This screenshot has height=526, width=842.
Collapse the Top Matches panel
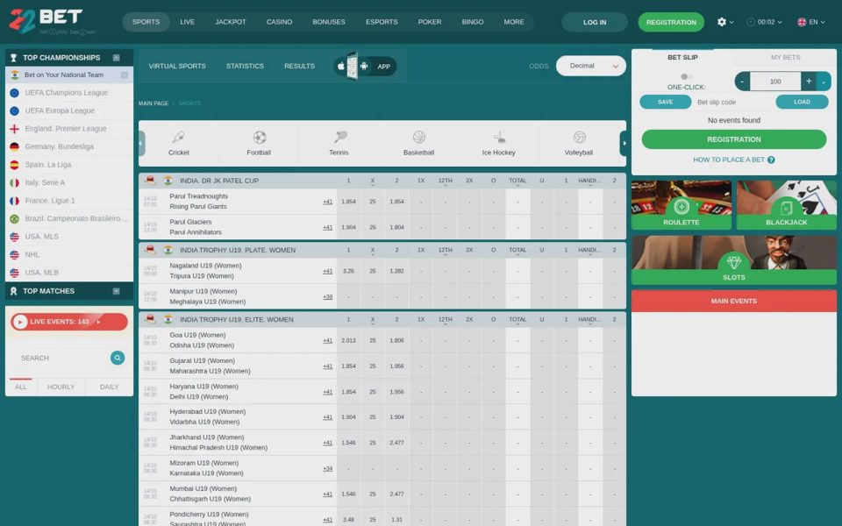pos(116,291)
